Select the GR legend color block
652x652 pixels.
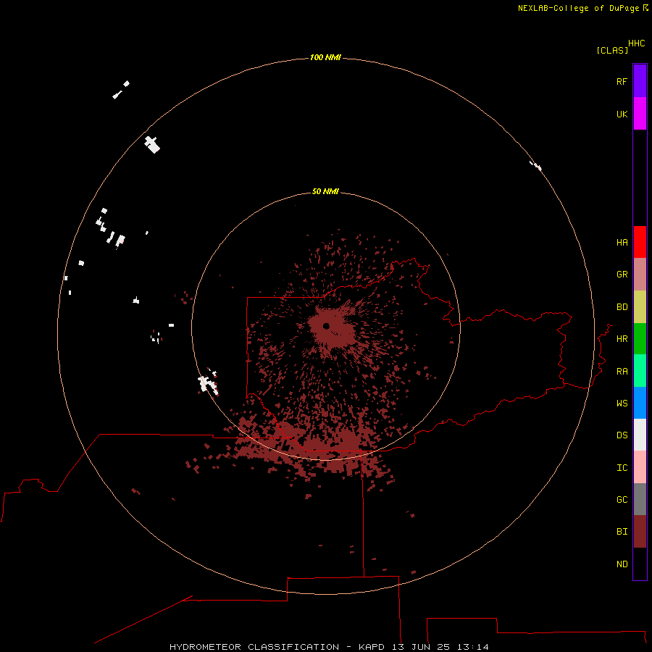640,275
